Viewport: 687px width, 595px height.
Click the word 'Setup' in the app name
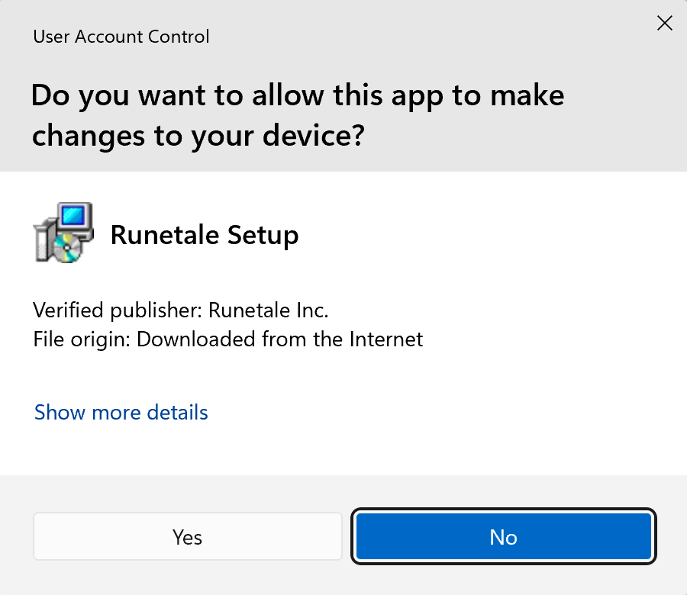[x=263, y=236]
